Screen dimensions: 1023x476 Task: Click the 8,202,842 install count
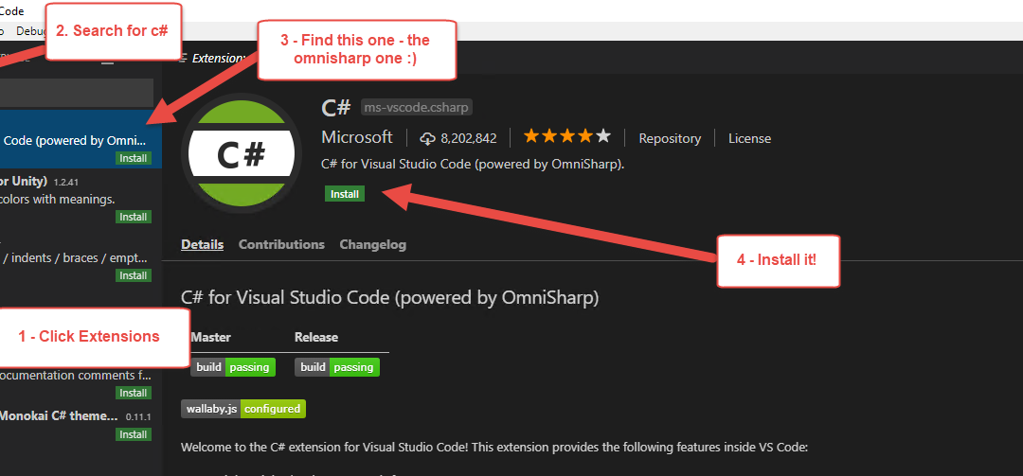click(x=469, y=138)
